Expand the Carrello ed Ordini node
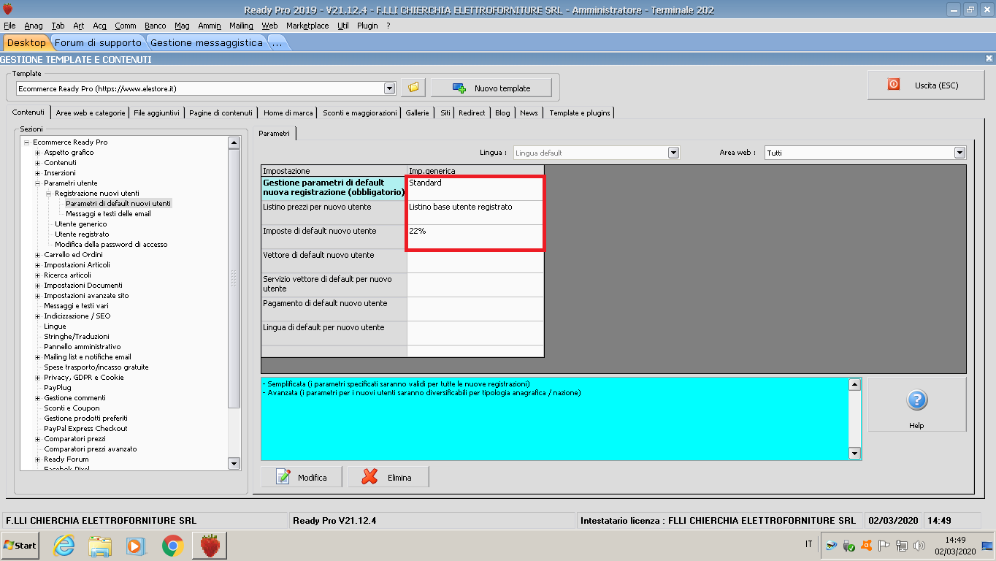996x561 pixels. click(x=37, y=255)
